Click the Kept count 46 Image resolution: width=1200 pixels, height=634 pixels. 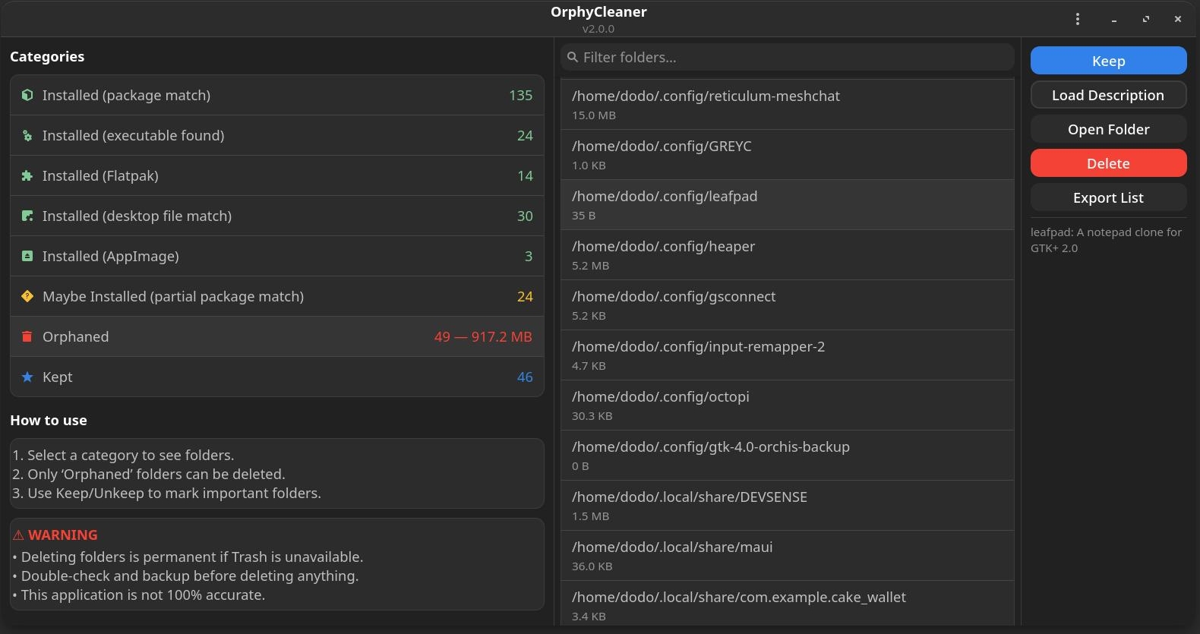[525, 377]
